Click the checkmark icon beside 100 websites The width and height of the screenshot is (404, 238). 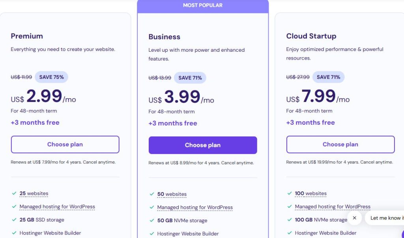point(289,193)
